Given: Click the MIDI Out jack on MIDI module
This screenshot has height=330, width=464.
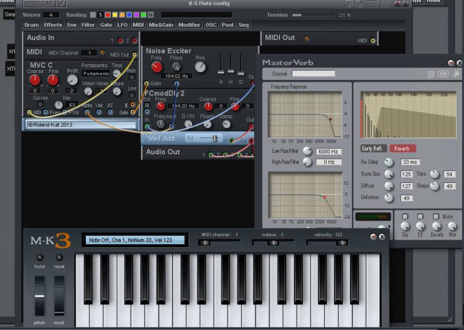Looking at the screenshot, I should pos(135,55).
